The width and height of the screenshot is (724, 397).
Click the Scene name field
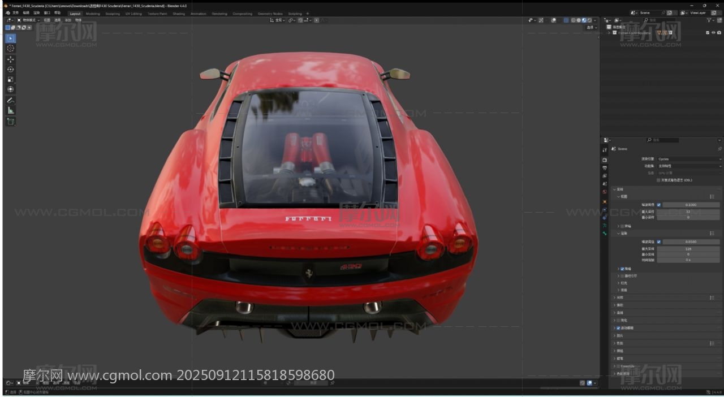click(x=651, y=12)
